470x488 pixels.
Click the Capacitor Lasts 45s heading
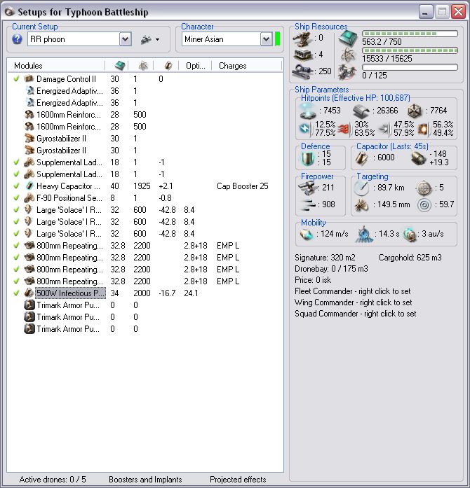392,146
